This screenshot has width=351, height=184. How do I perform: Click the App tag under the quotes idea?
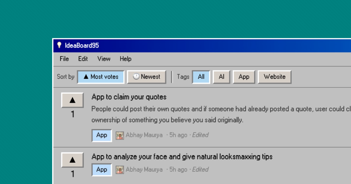[102, 135]
